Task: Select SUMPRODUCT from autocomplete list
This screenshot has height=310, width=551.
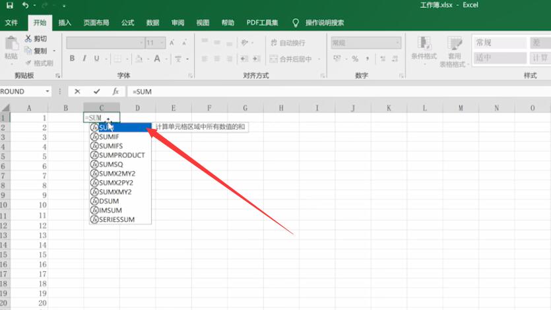Action: pyautogui.click(x=121, y=155)
